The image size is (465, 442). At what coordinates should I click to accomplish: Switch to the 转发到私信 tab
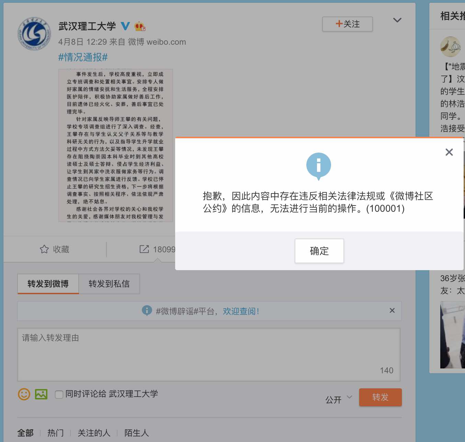click(x=109, y=284)
